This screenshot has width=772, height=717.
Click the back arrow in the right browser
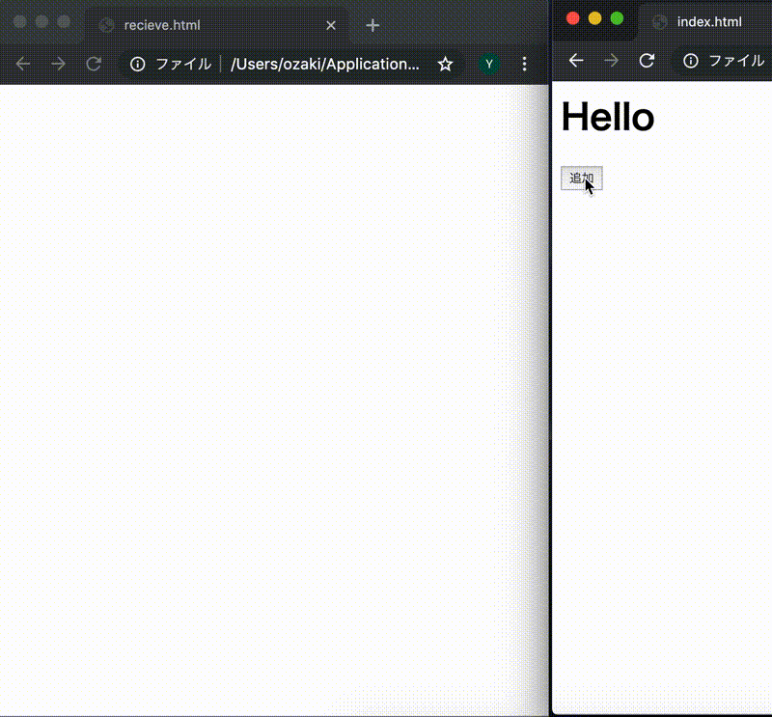(x=576, y=61)
